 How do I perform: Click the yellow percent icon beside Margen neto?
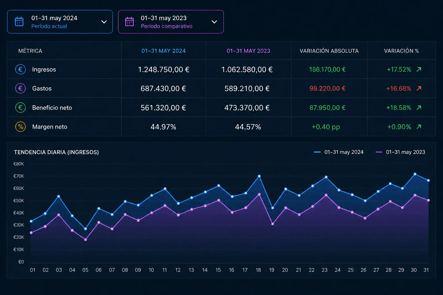tap(20, 126)
